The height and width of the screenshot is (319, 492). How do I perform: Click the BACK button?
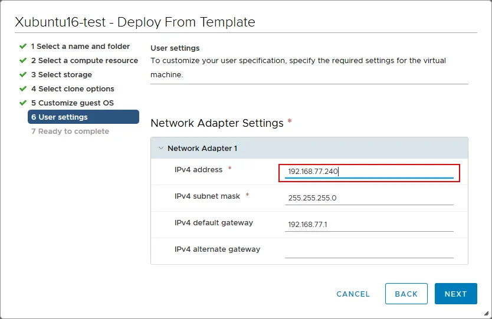[x=406, y=294]
